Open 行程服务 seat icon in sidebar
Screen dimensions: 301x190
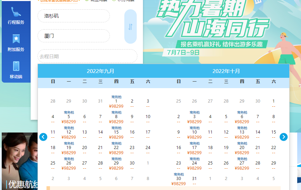(x=16, y=12)
